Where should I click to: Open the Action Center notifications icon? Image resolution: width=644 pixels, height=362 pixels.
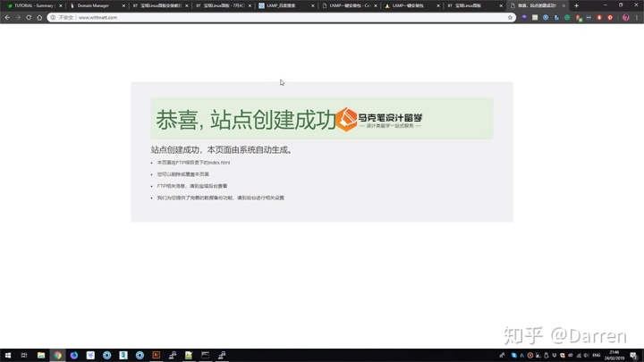pyautogui.click(x=634, y=355)
